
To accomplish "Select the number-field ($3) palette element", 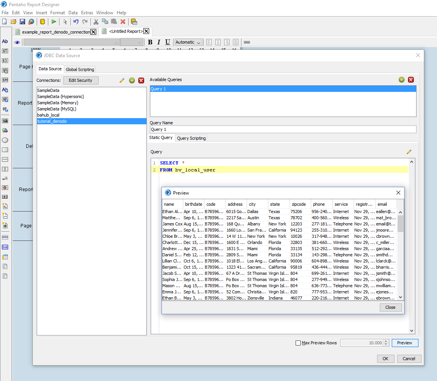I will point(5,61).
